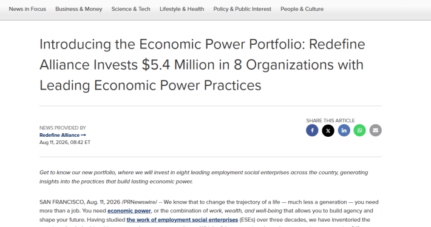Select Lifestyle & Health navigation item
The height and width of the screenshot is (227, 431).
(182, 9)
